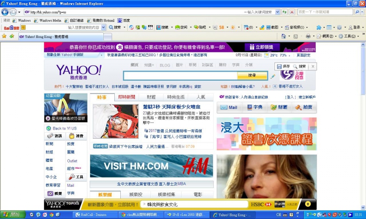Expand the 宽视频 toolbar dropdown
Screen dimensions: 366x219
(307, 27)
